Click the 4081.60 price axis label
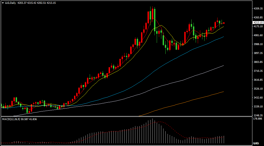 [x=258, y=35]
